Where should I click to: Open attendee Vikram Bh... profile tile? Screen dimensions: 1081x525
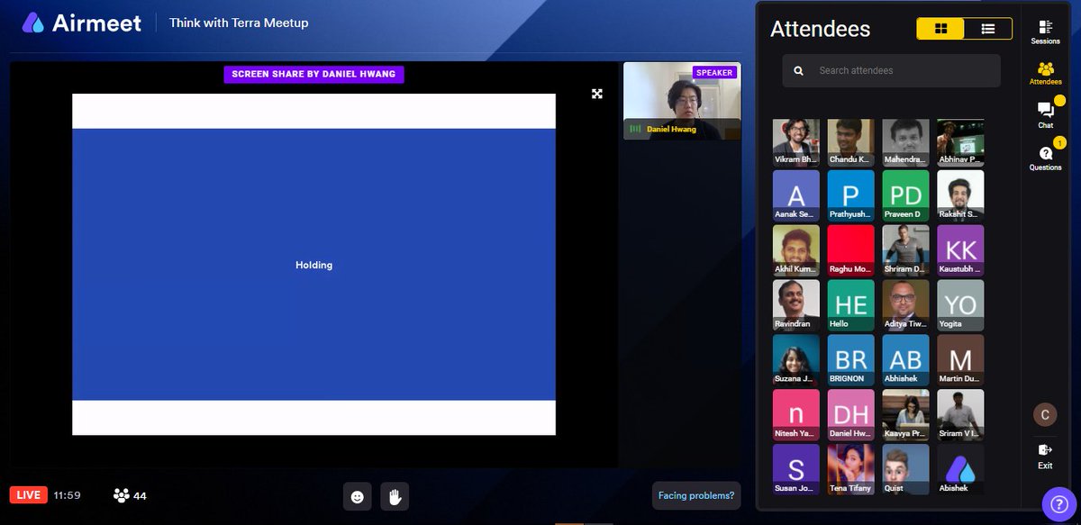[x=796, y=142]
